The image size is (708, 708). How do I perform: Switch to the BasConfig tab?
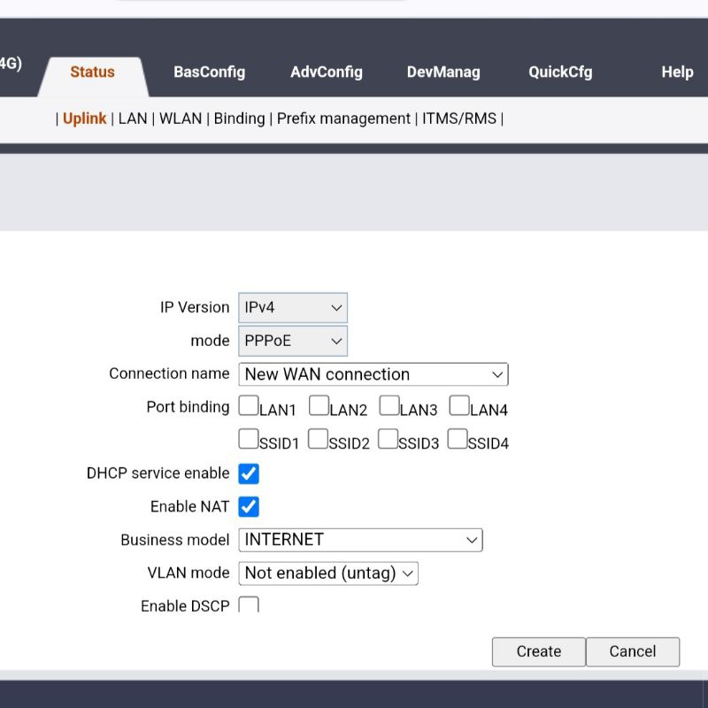209,73
